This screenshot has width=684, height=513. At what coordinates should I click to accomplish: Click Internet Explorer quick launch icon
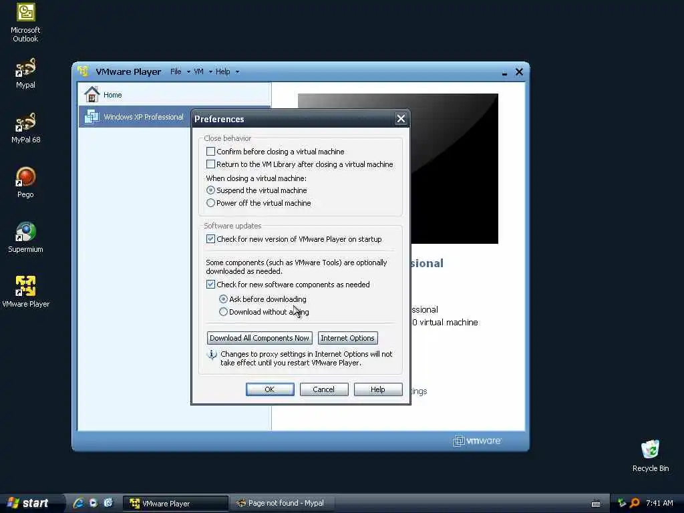79,503
